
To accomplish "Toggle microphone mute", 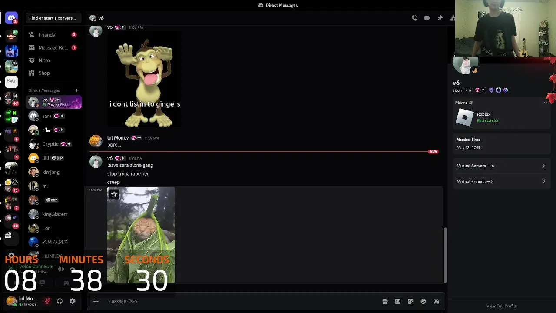I will click(47, 301).
